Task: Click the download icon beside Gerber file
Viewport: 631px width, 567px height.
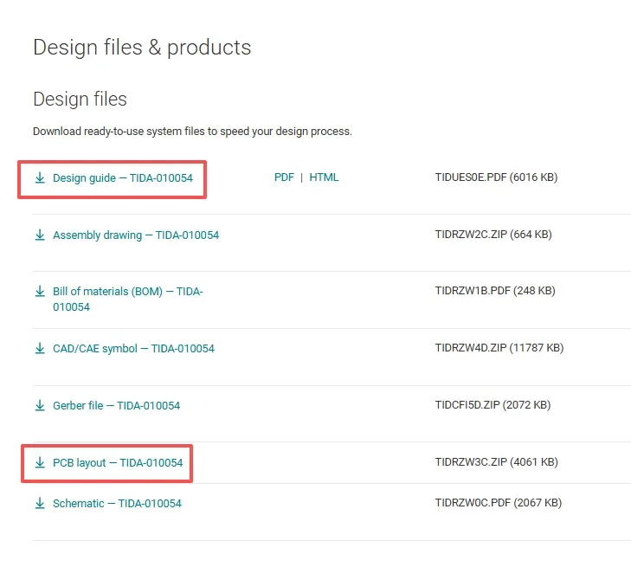Action: tap(39, 405)
